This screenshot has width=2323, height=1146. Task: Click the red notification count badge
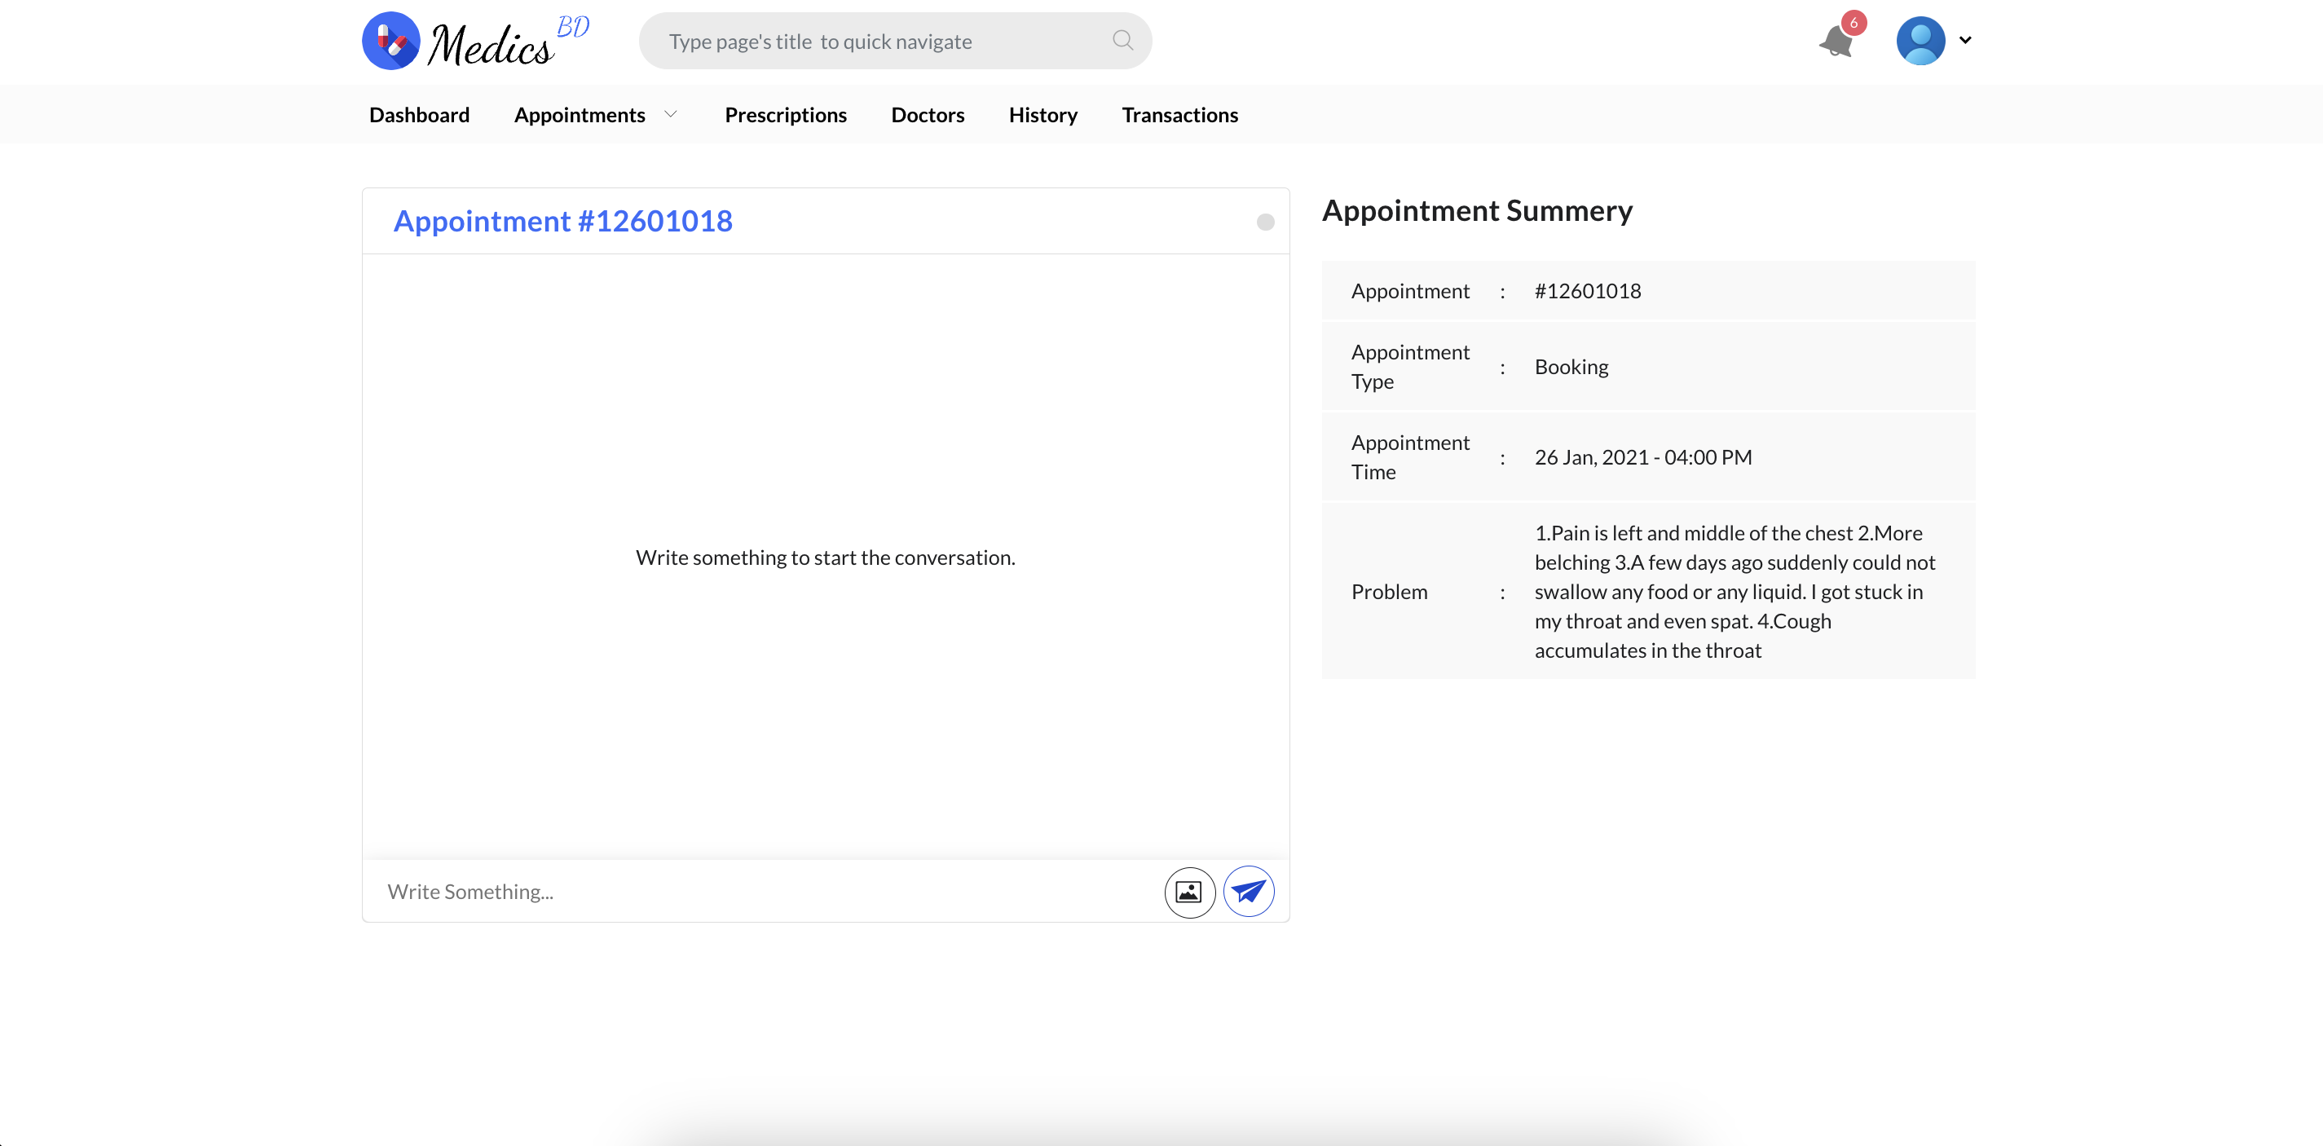[x=1854, y=23]
